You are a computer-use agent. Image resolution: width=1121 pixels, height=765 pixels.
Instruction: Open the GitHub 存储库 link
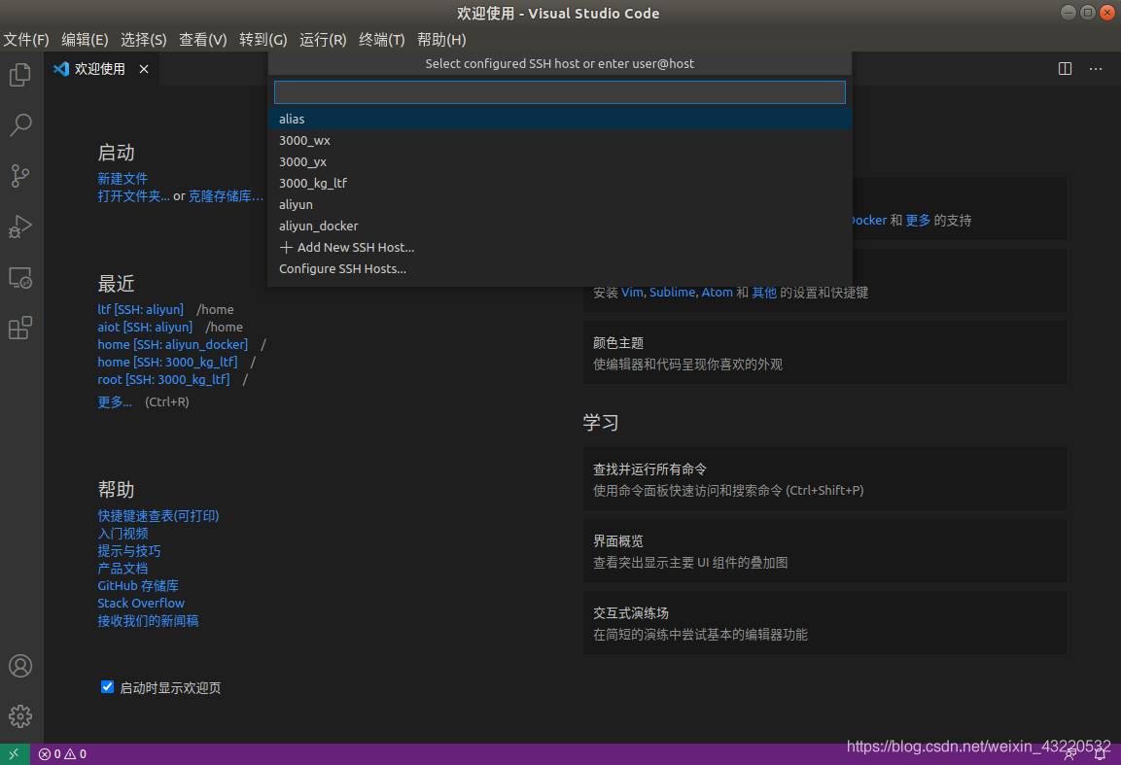click(138, 585)
